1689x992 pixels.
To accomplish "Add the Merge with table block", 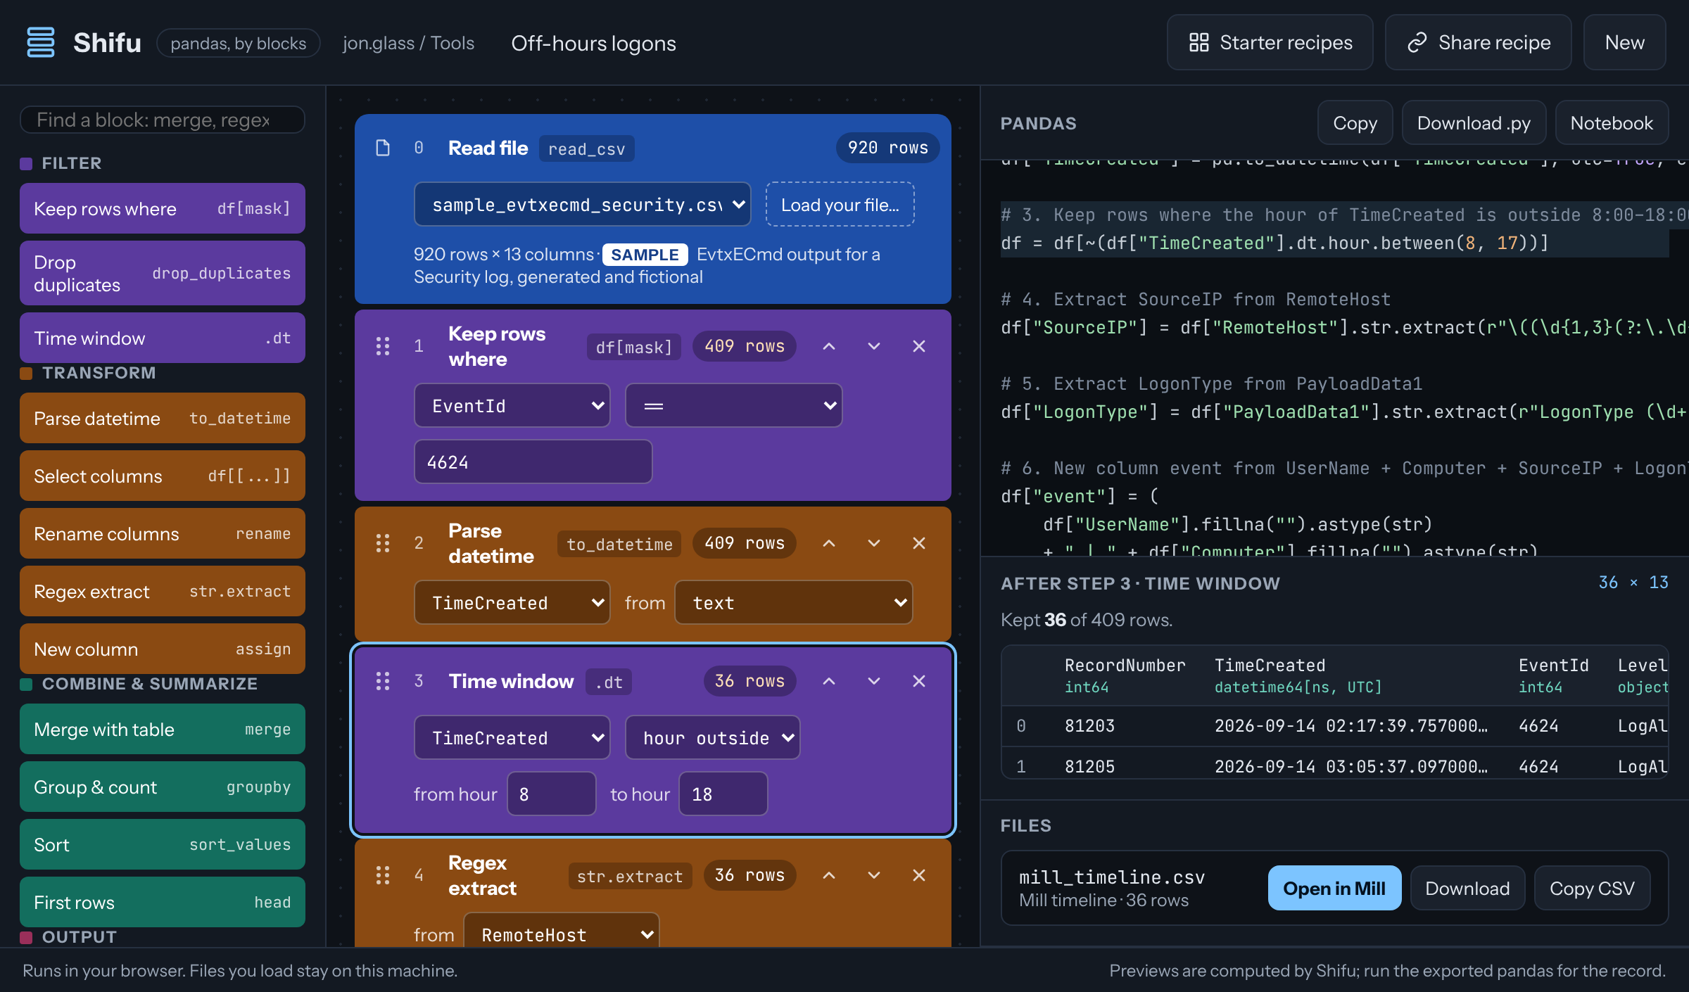I will [163, 730].
